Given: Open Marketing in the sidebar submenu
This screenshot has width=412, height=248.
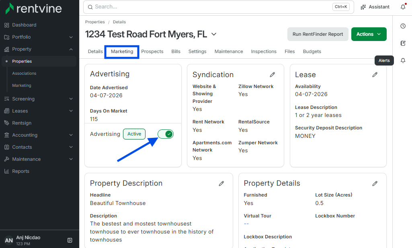Looking at the screenshot, I should point(22,85).
